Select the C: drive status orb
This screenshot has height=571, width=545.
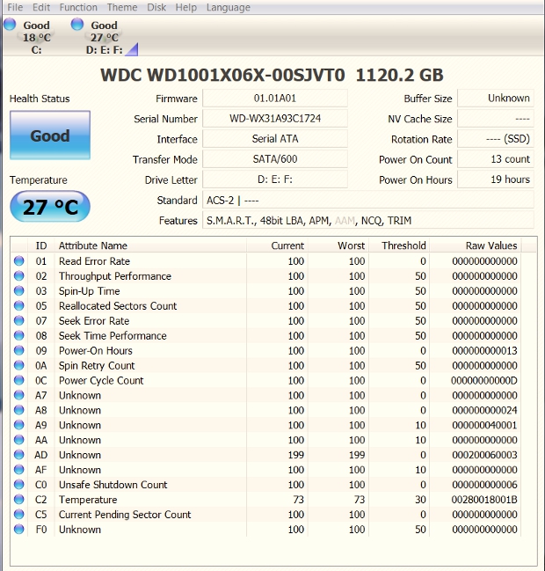coord(10,25)
